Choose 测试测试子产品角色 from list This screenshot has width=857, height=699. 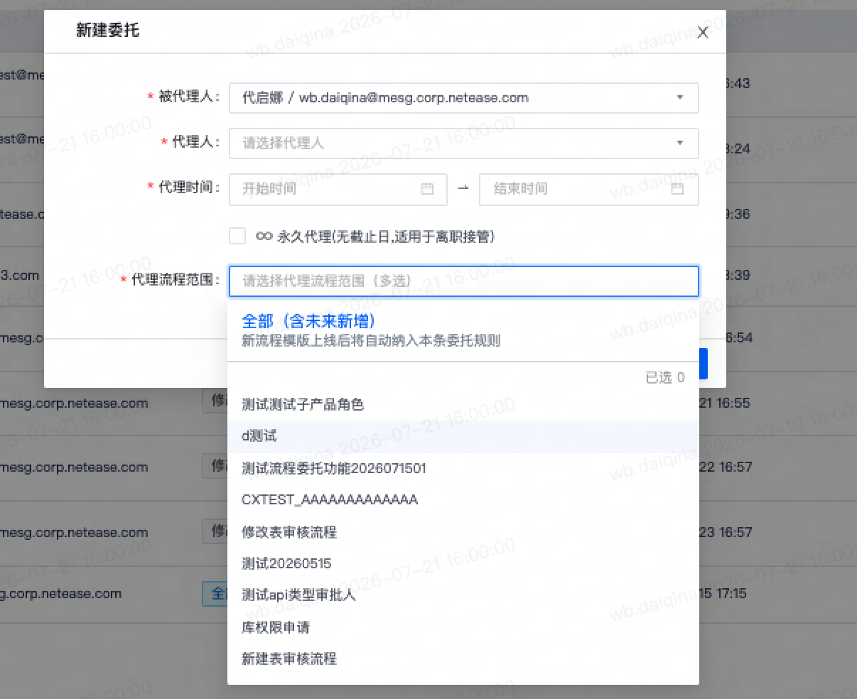point(463,404)
